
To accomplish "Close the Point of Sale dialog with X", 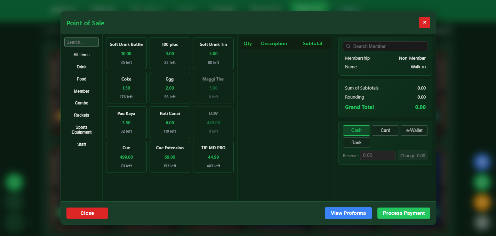I will click(424, 23).
